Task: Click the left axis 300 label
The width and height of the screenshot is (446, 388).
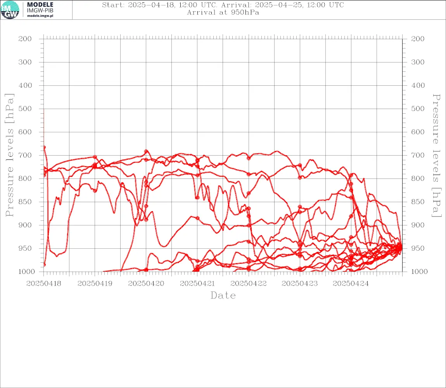Action: coord(25,62)
